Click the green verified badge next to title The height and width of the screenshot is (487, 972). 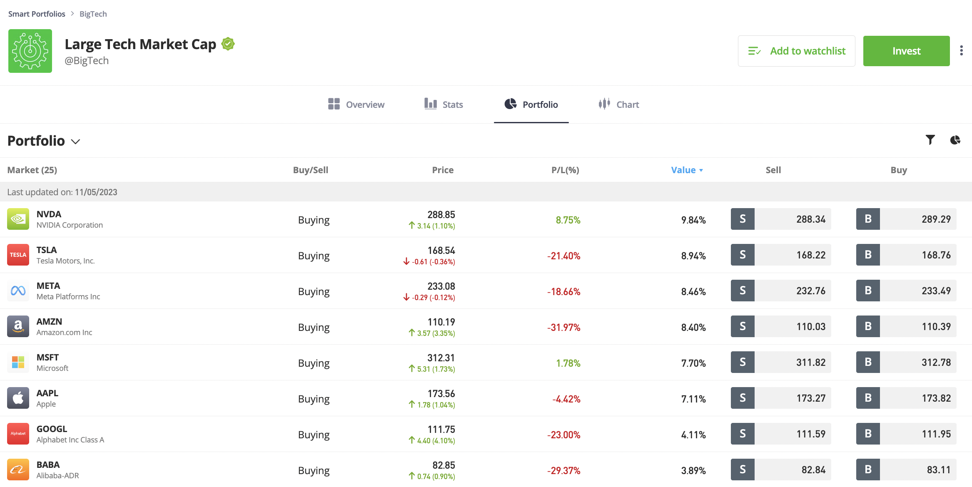point(228,44)
